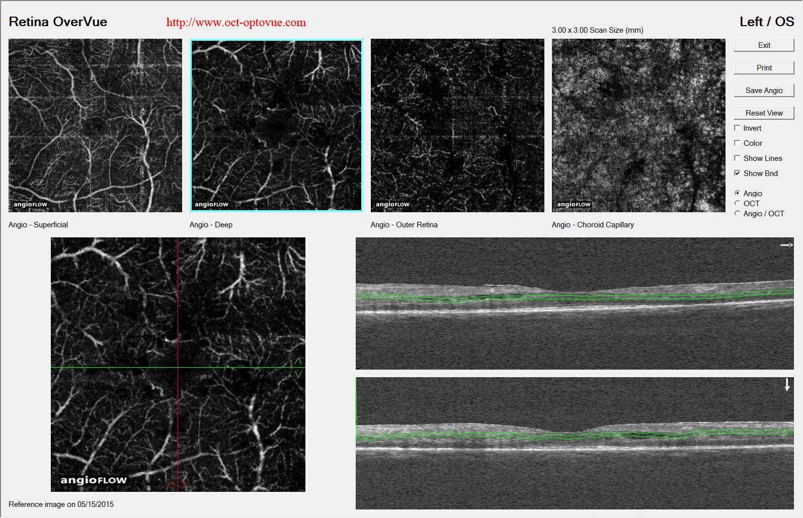Click the red right arrow on the reference image

[x=184, y=485]
